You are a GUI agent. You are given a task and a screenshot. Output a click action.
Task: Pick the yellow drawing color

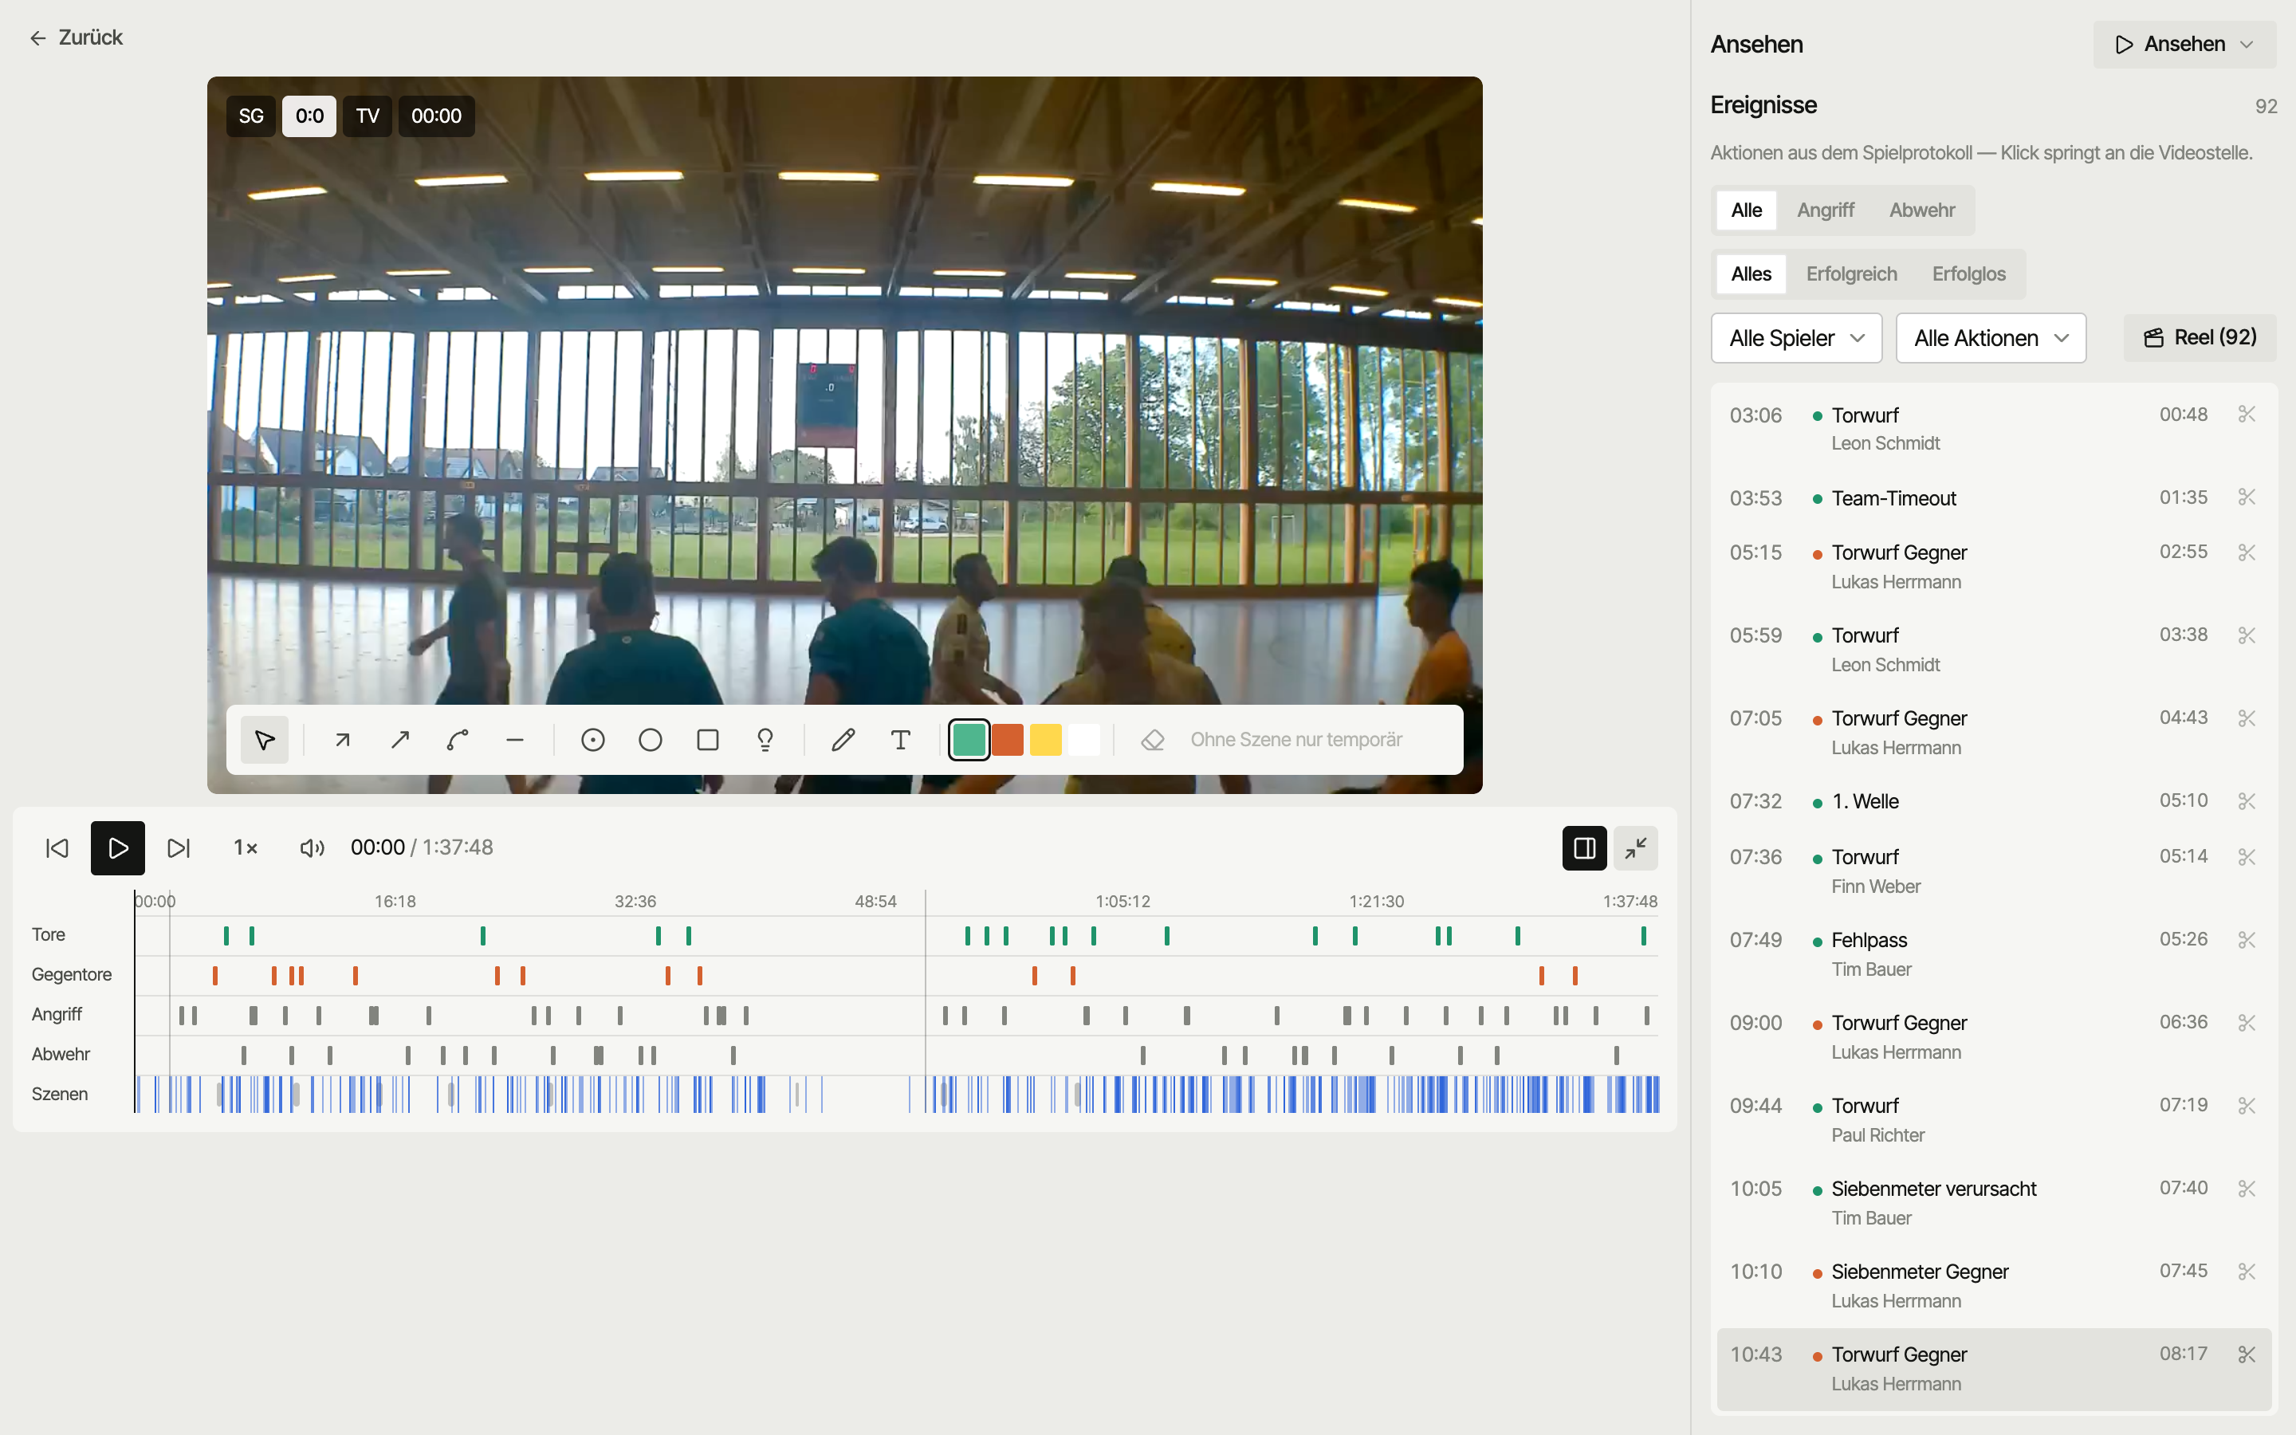1045,739
